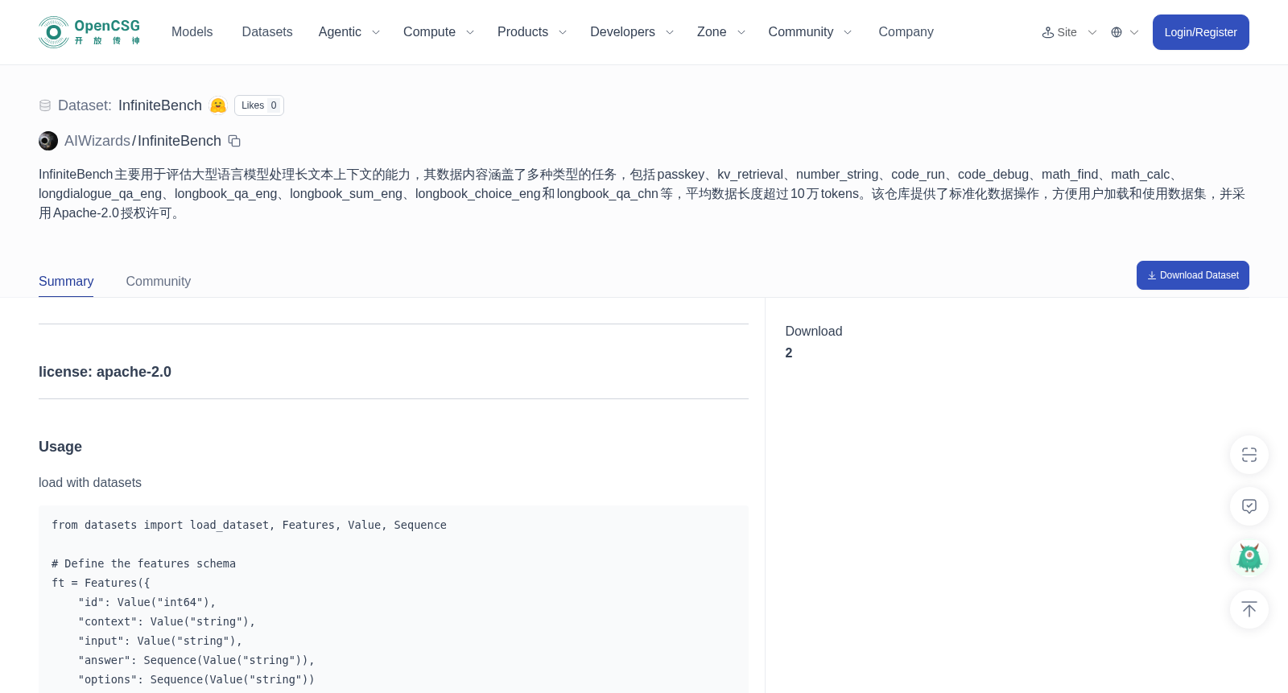
Task: Click the AIWizards avatar image
Action: pyautogui.click(x=48, y=141)
